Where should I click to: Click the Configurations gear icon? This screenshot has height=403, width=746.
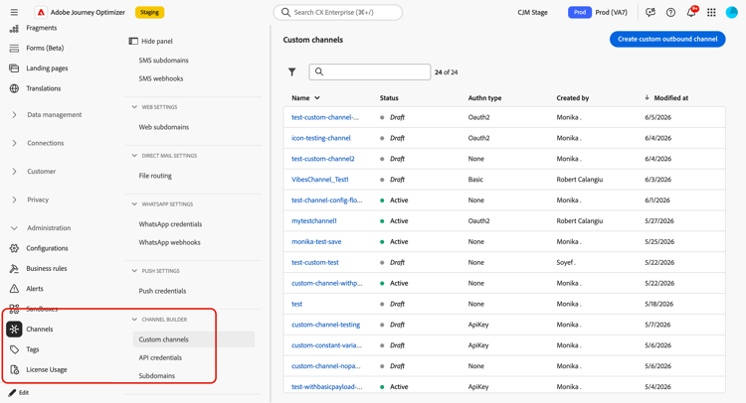(x=14, y=248)
